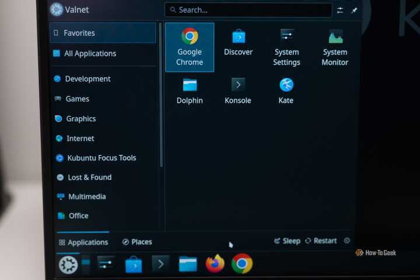Open System Settings from taskbar
Viewport: 420px width, 280px height.
(106, 264)
